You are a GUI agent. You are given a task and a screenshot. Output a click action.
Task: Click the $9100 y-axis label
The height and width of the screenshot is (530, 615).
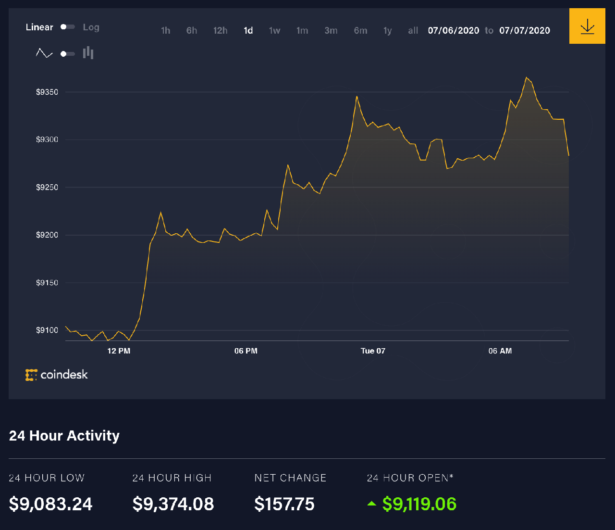coord(47,330)
